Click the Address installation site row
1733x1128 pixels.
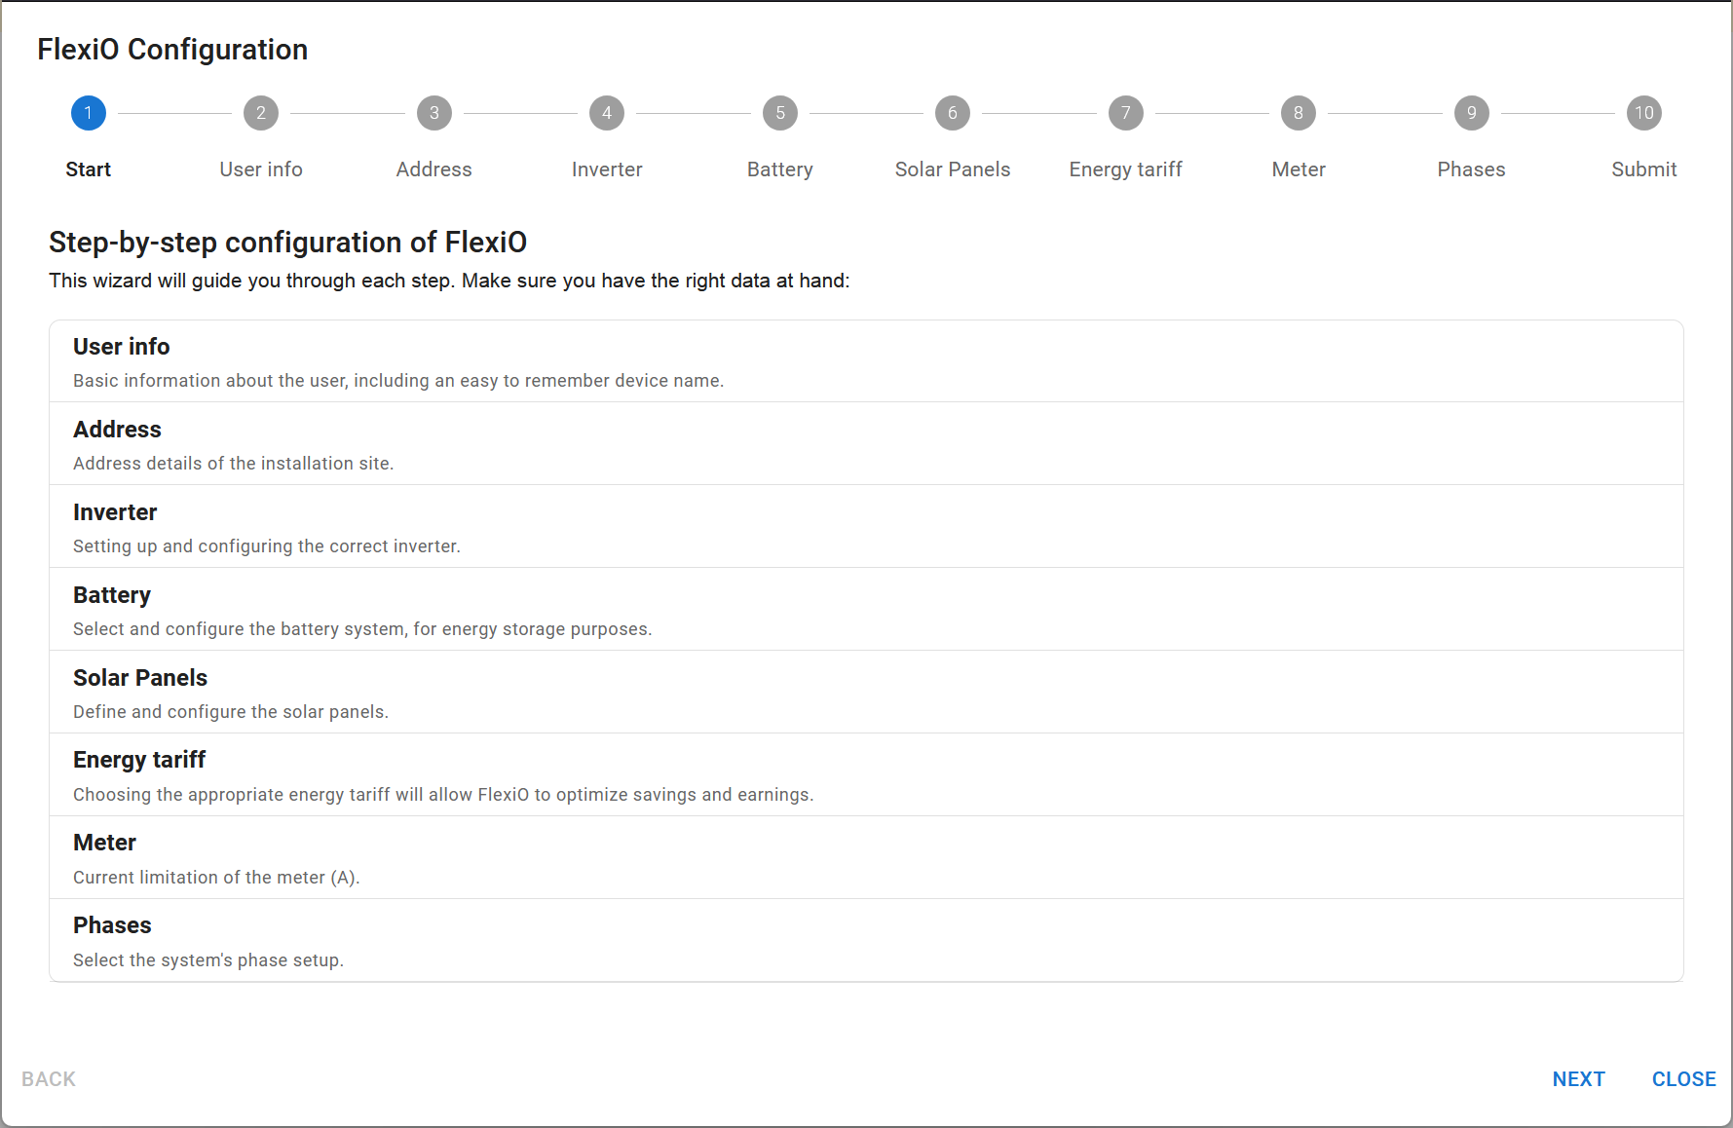(x=865, y=443)
